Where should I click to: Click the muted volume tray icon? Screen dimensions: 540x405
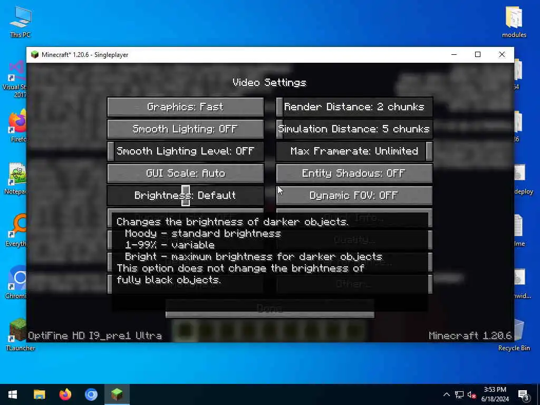[x=471, y=394]
